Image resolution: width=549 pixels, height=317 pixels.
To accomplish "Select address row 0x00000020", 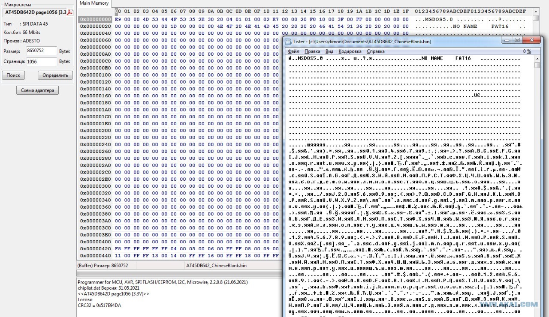I will [x=95, y=26].
